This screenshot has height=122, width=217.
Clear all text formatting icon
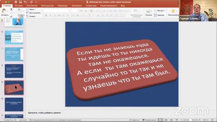click(x=91, y=11)
